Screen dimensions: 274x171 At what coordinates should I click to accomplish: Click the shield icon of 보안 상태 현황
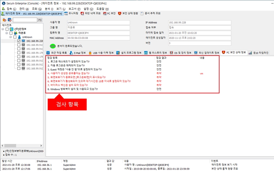pyautogui.click(x=119, y=13)
